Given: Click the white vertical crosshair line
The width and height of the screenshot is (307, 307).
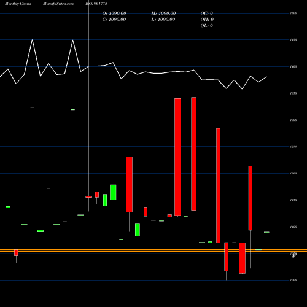Looking at the screenshot, I should point(88,106).
